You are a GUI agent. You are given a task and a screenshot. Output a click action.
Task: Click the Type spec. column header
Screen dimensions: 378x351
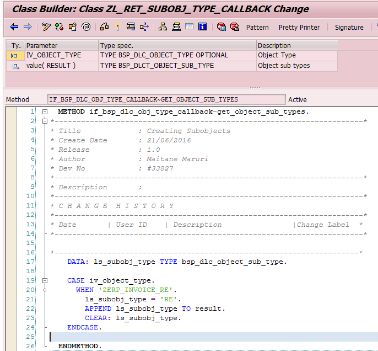[x=177, y=46]
